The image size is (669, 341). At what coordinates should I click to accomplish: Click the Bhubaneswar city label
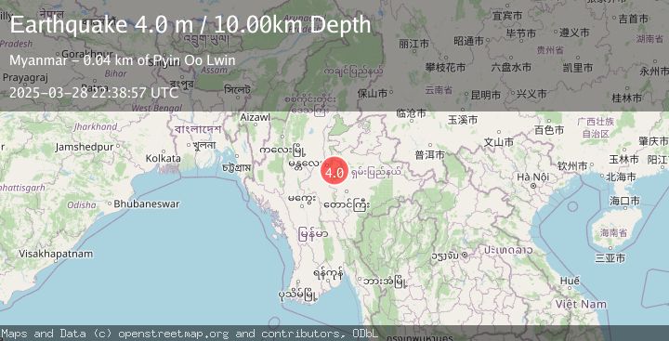point(147,204)
